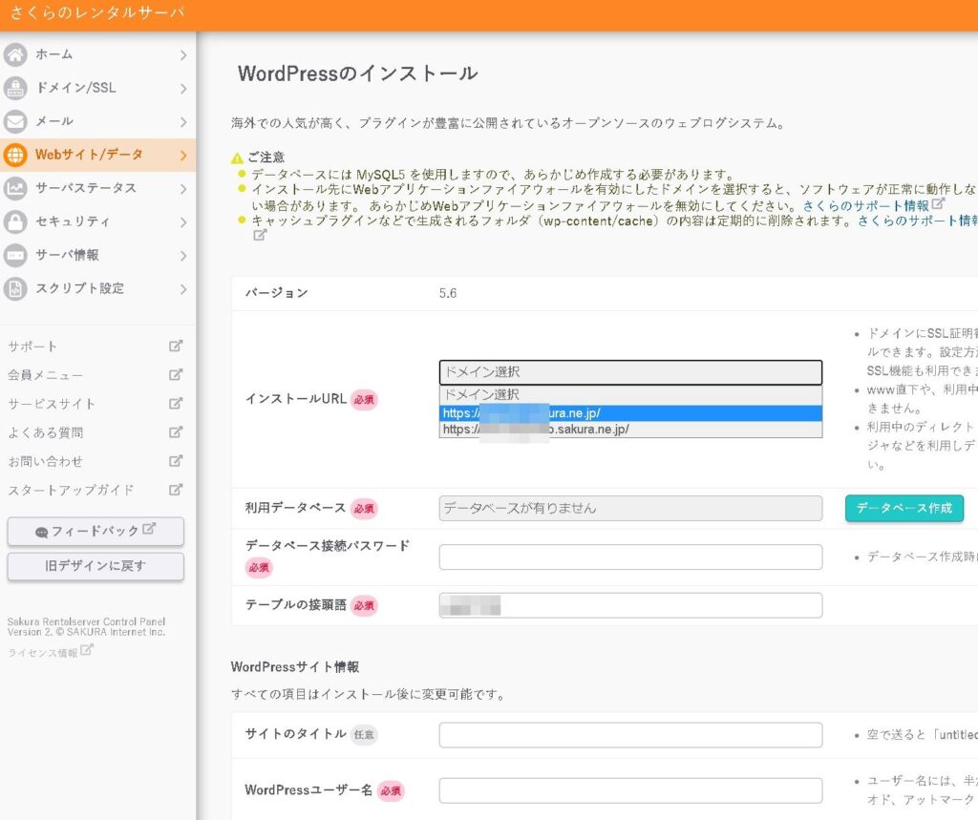The image size is (978, 820).
Task: Open よくある質問 in sidebar
Action: (x=46, y=432)
